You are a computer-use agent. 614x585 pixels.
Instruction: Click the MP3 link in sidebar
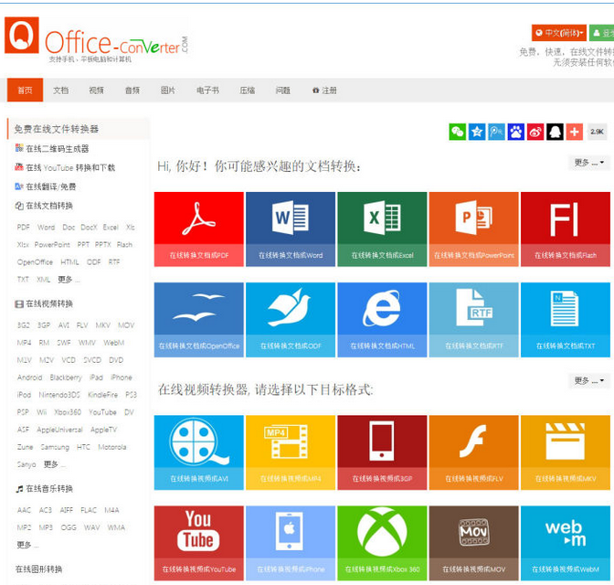click(x=46, y=527)
